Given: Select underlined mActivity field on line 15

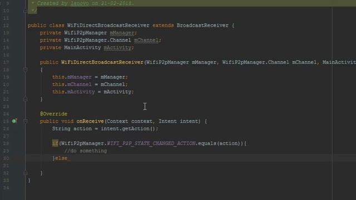Looking at the screenshot, I should pos(117,48).
